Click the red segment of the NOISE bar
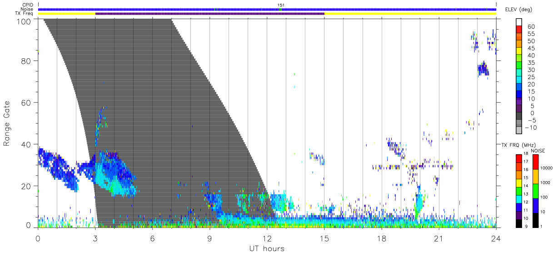This screenshot has height=258, width=558. [535, 162]
